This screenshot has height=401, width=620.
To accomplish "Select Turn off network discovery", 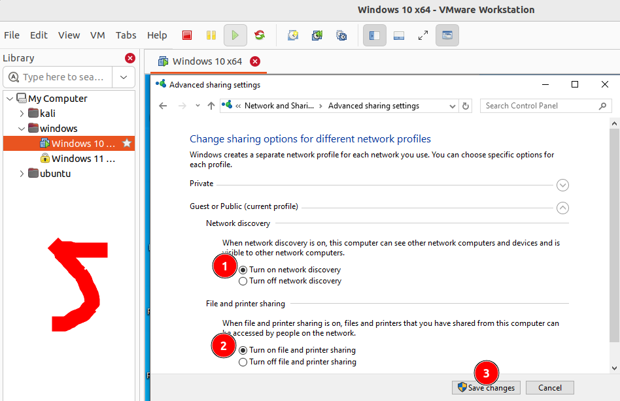I will 243,281.
